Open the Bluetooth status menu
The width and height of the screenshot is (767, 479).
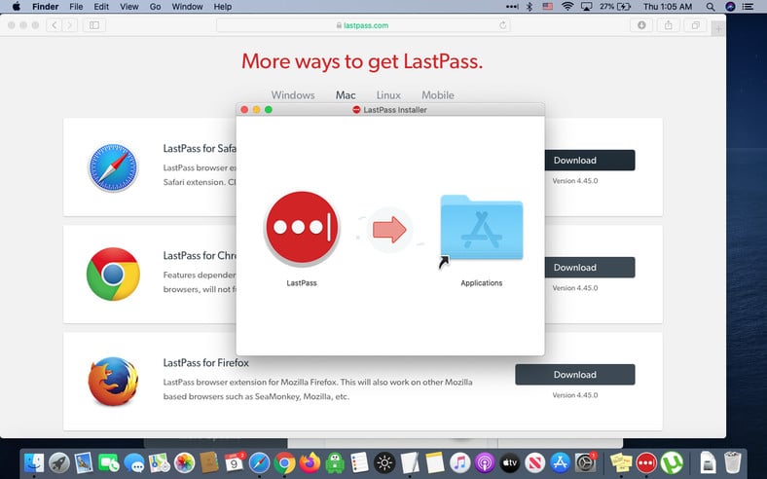click(x=530, y=7)
